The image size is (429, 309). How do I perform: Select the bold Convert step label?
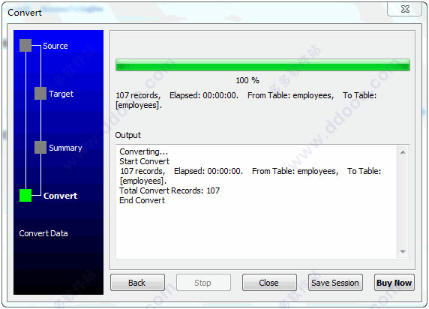coord(61,196)
